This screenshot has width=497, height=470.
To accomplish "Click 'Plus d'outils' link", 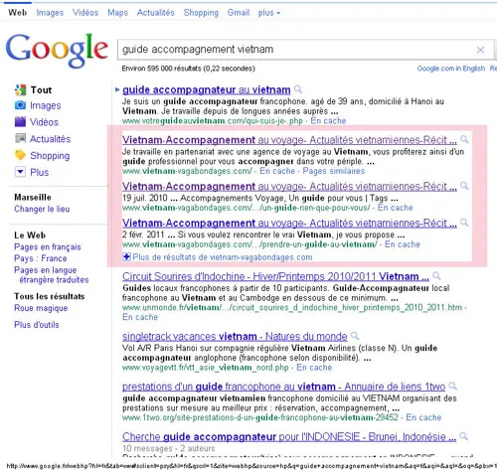I will coord(37,325).
